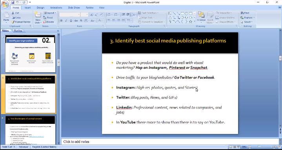Image resolution: width=282 pixels, height=150 pixels.
Task: Toggle bold formatting
Action: point(61,21)
